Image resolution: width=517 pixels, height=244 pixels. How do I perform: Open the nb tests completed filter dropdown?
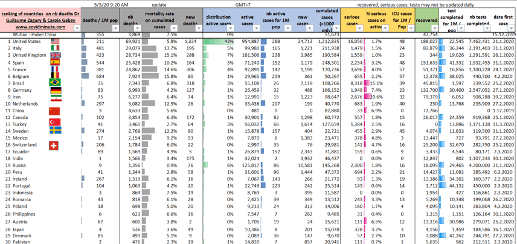[x=487, y=28]
